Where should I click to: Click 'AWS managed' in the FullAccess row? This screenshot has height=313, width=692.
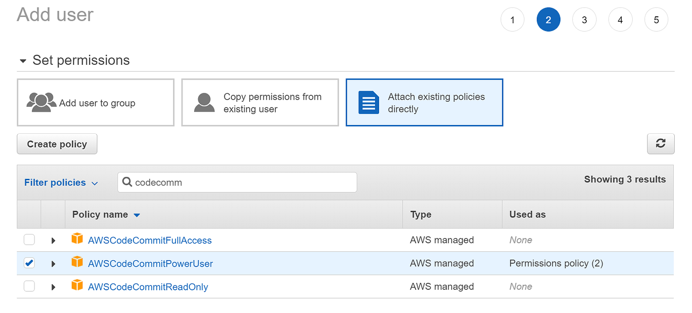tap(442, 240)
